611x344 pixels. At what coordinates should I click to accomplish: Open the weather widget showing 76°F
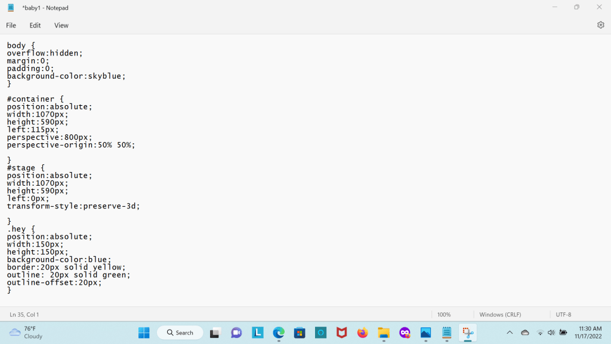coord(26,333)
